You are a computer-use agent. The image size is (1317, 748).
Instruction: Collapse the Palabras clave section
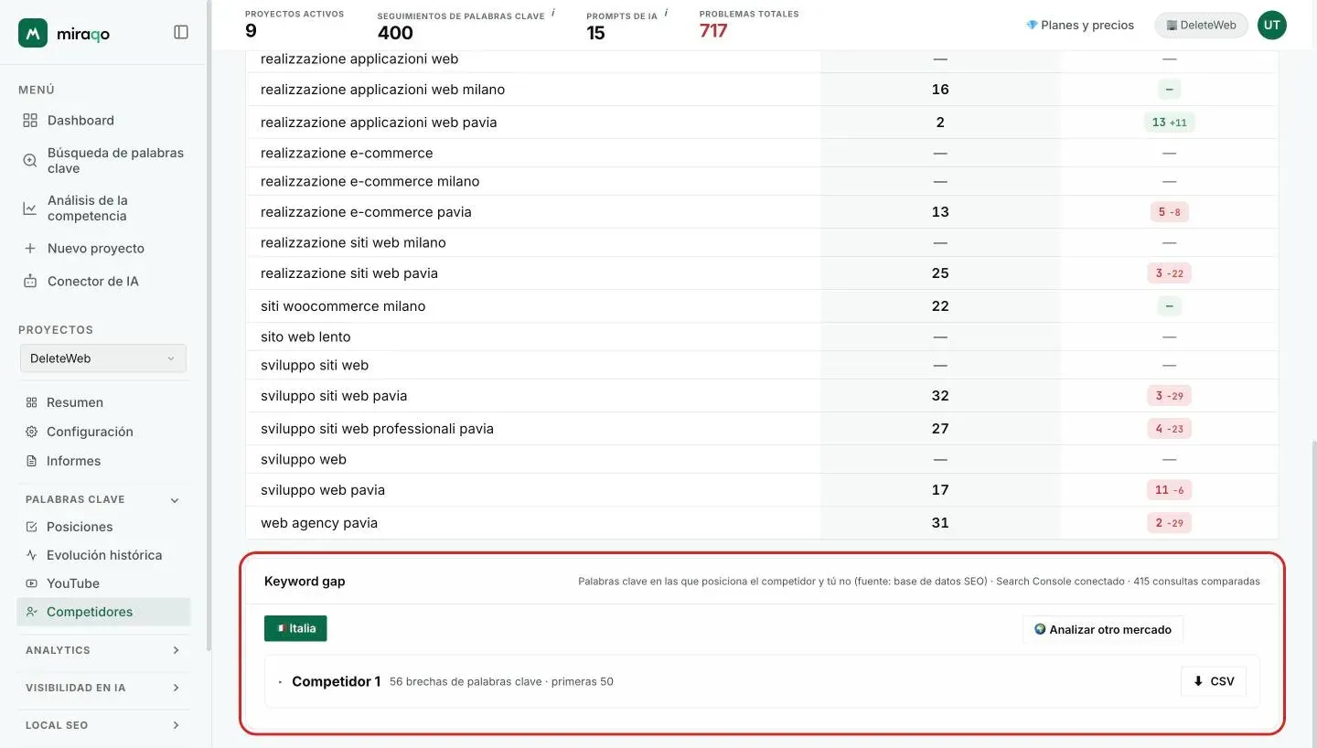(x=175, y=500)
